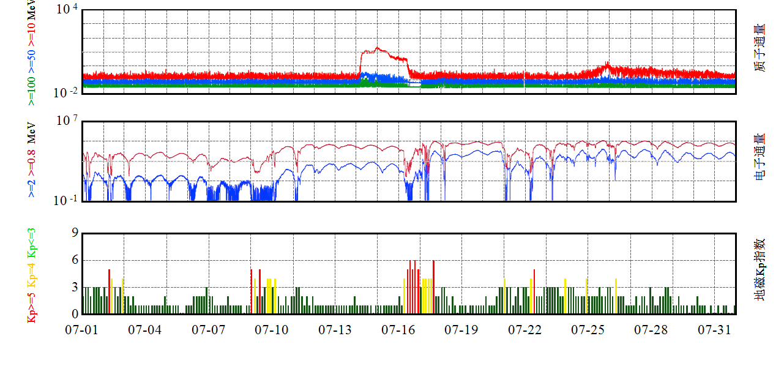Click the 电子通量 axis title
This screenshot has height=385, width=784.
[759, 157]
